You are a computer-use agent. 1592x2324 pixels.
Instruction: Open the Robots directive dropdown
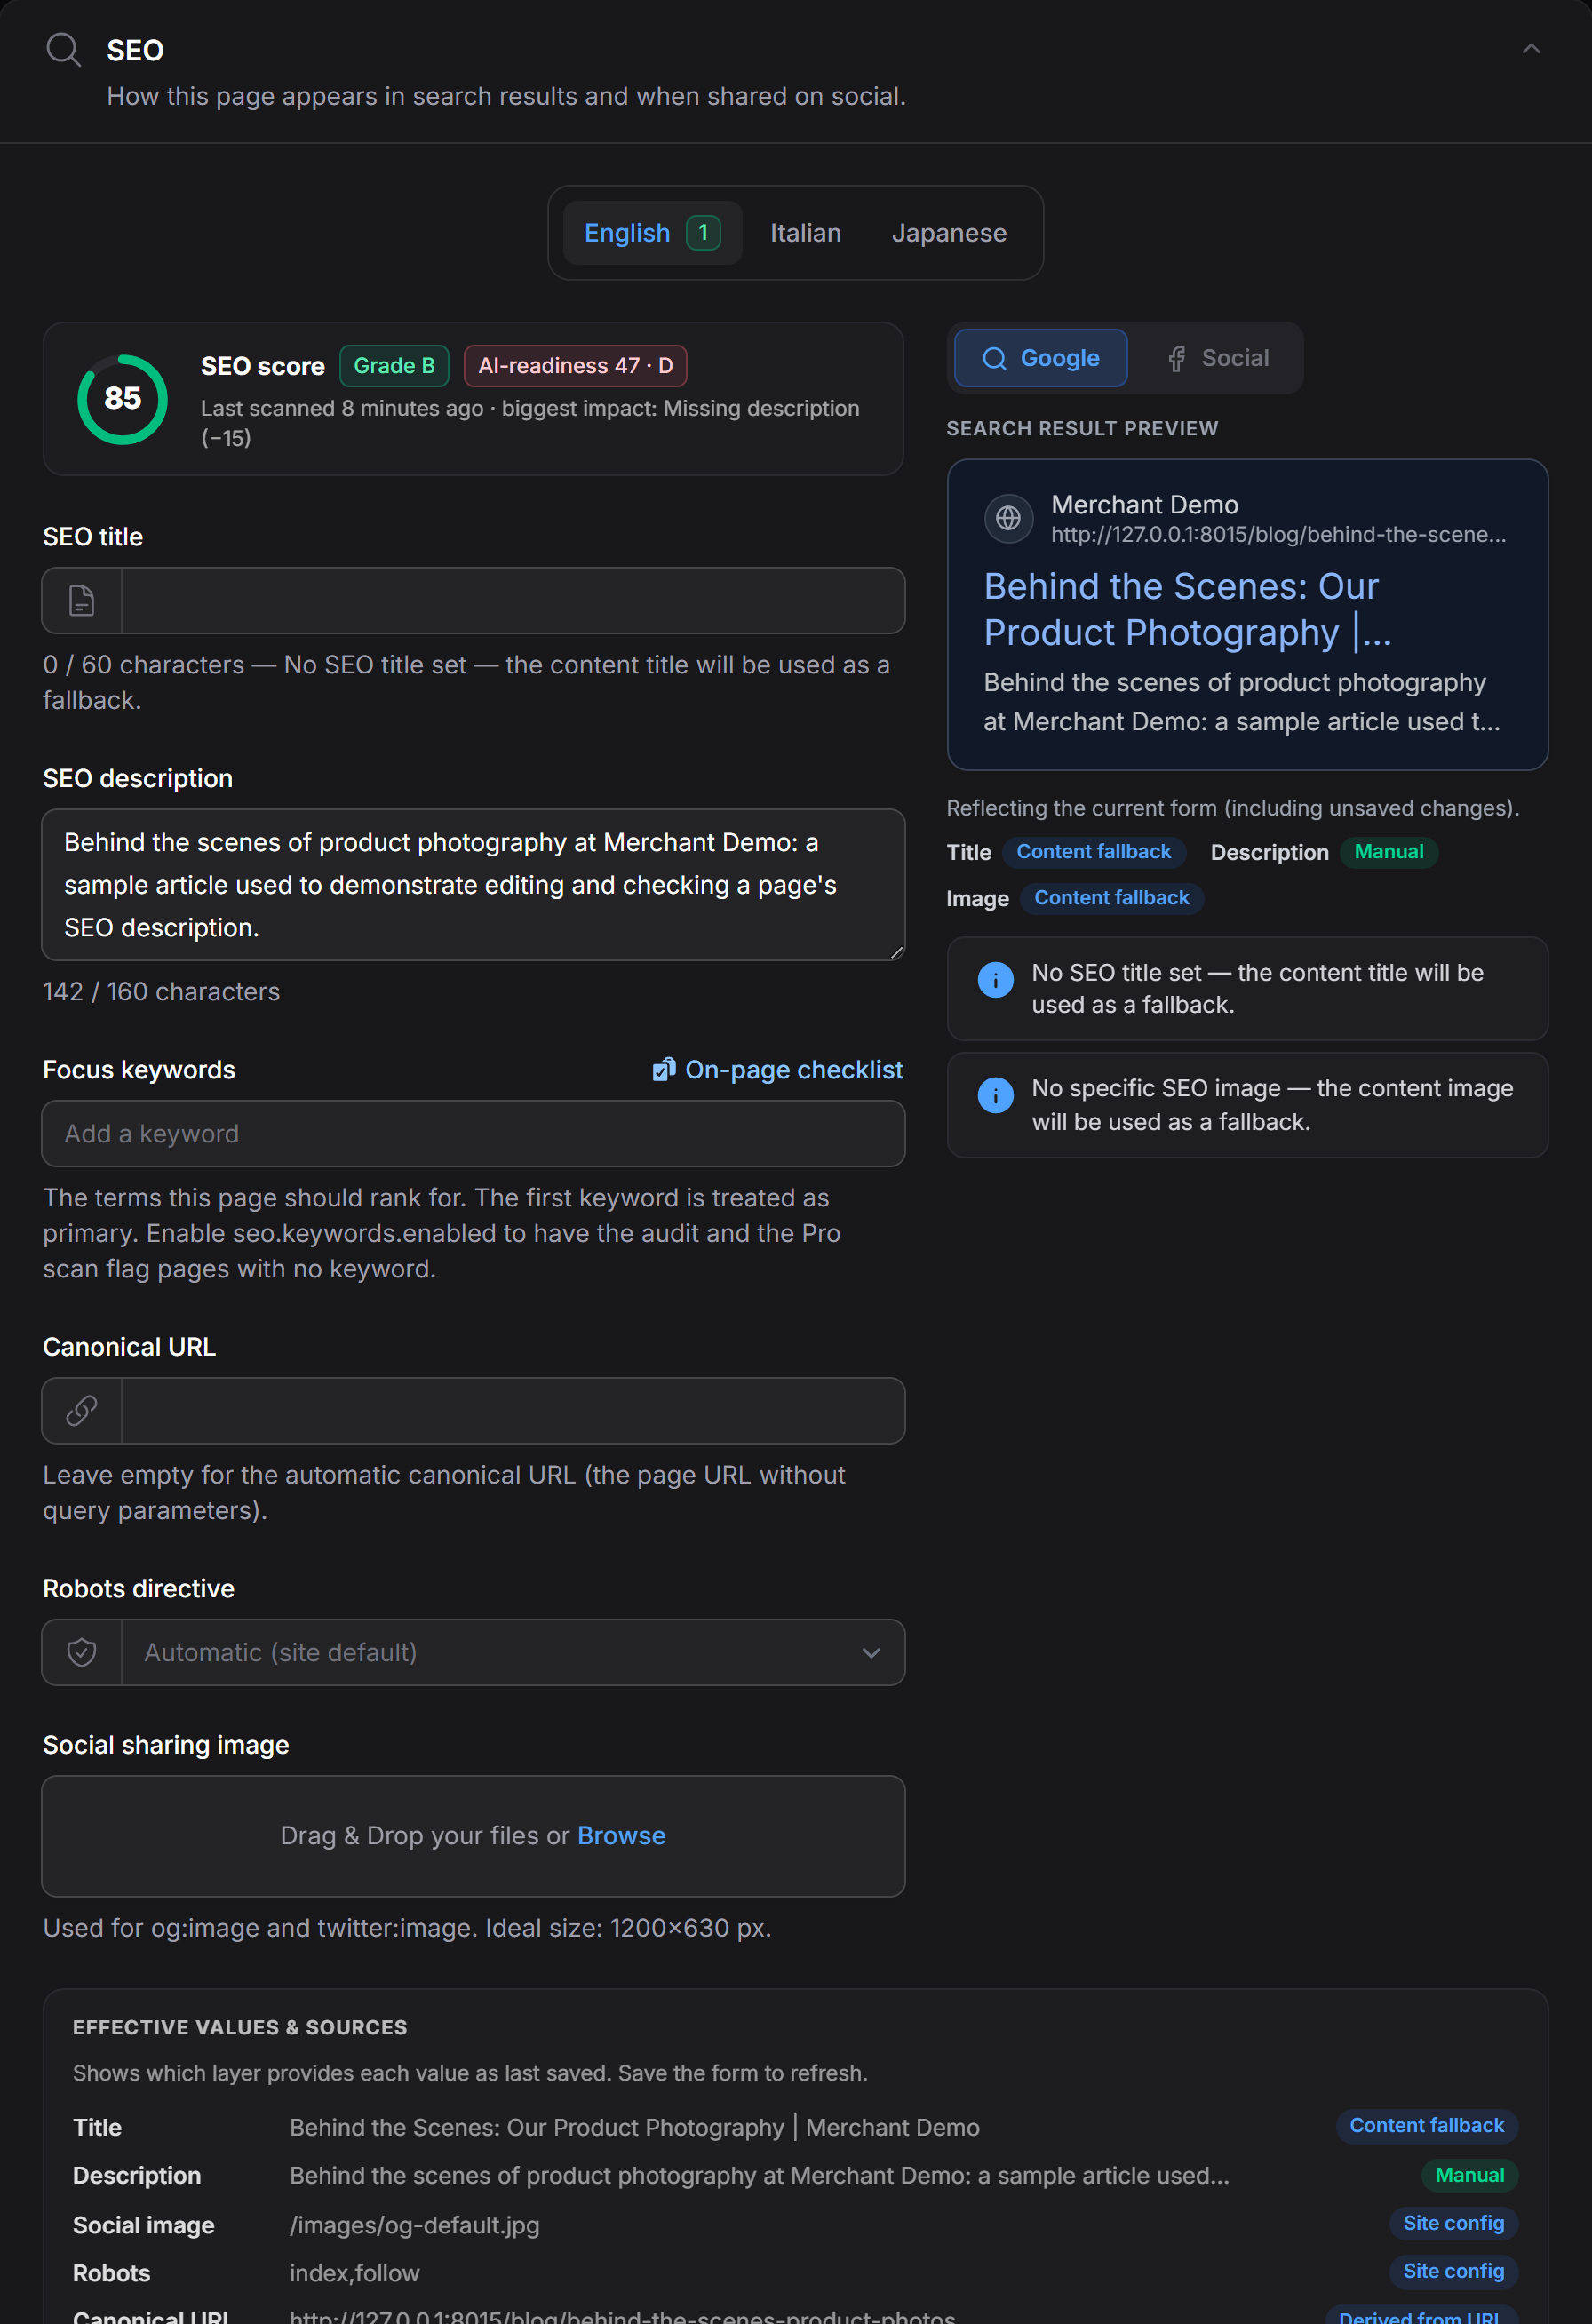tap(473, 1653)
